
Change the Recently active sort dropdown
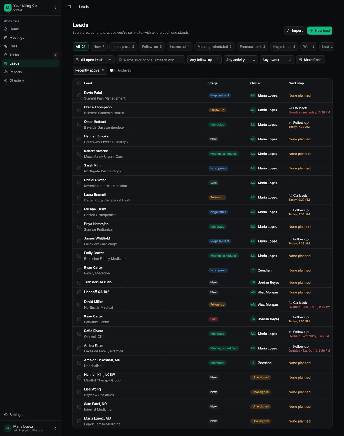[x=90, y=70]
